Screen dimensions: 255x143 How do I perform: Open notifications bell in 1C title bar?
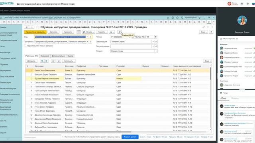point(168,17)
